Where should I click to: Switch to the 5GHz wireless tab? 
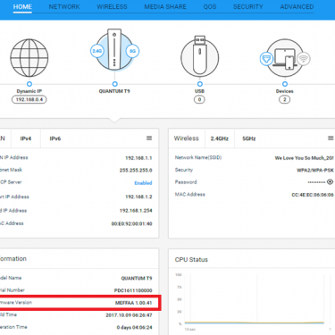(x=249, y=138)
